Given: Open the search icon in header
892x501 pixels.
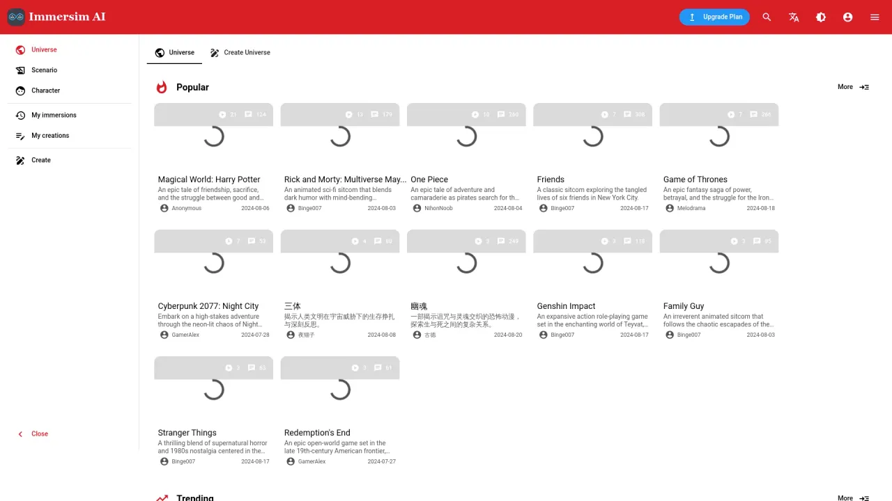Looking at the screenshot, I should pyautogui.click(x=767, y=17).
